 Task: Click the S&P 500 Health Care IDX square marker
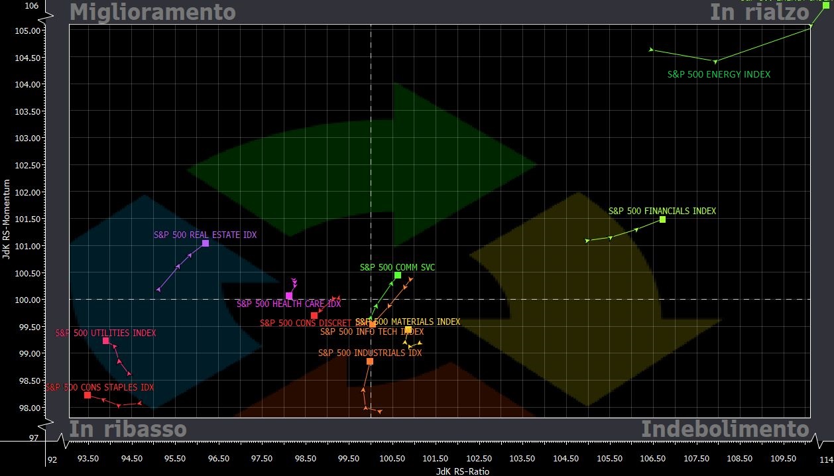(289, 296)
